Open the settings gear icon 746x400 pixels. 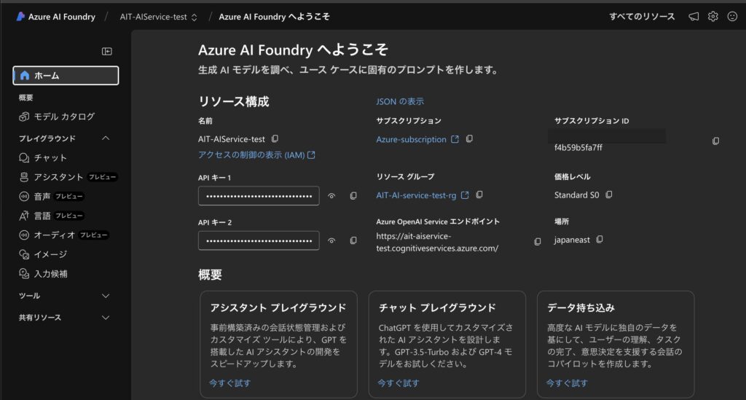pyautogui.click(x=712, y=17)
